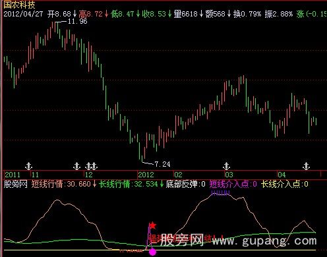
Task: Click the right anchor of the adjacent pair near 12
Action: point(94,166)
